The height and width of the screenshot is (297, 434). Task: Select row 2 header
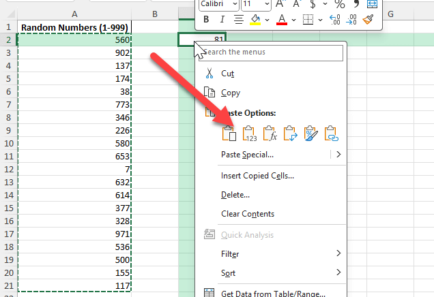tap(9, 40)
